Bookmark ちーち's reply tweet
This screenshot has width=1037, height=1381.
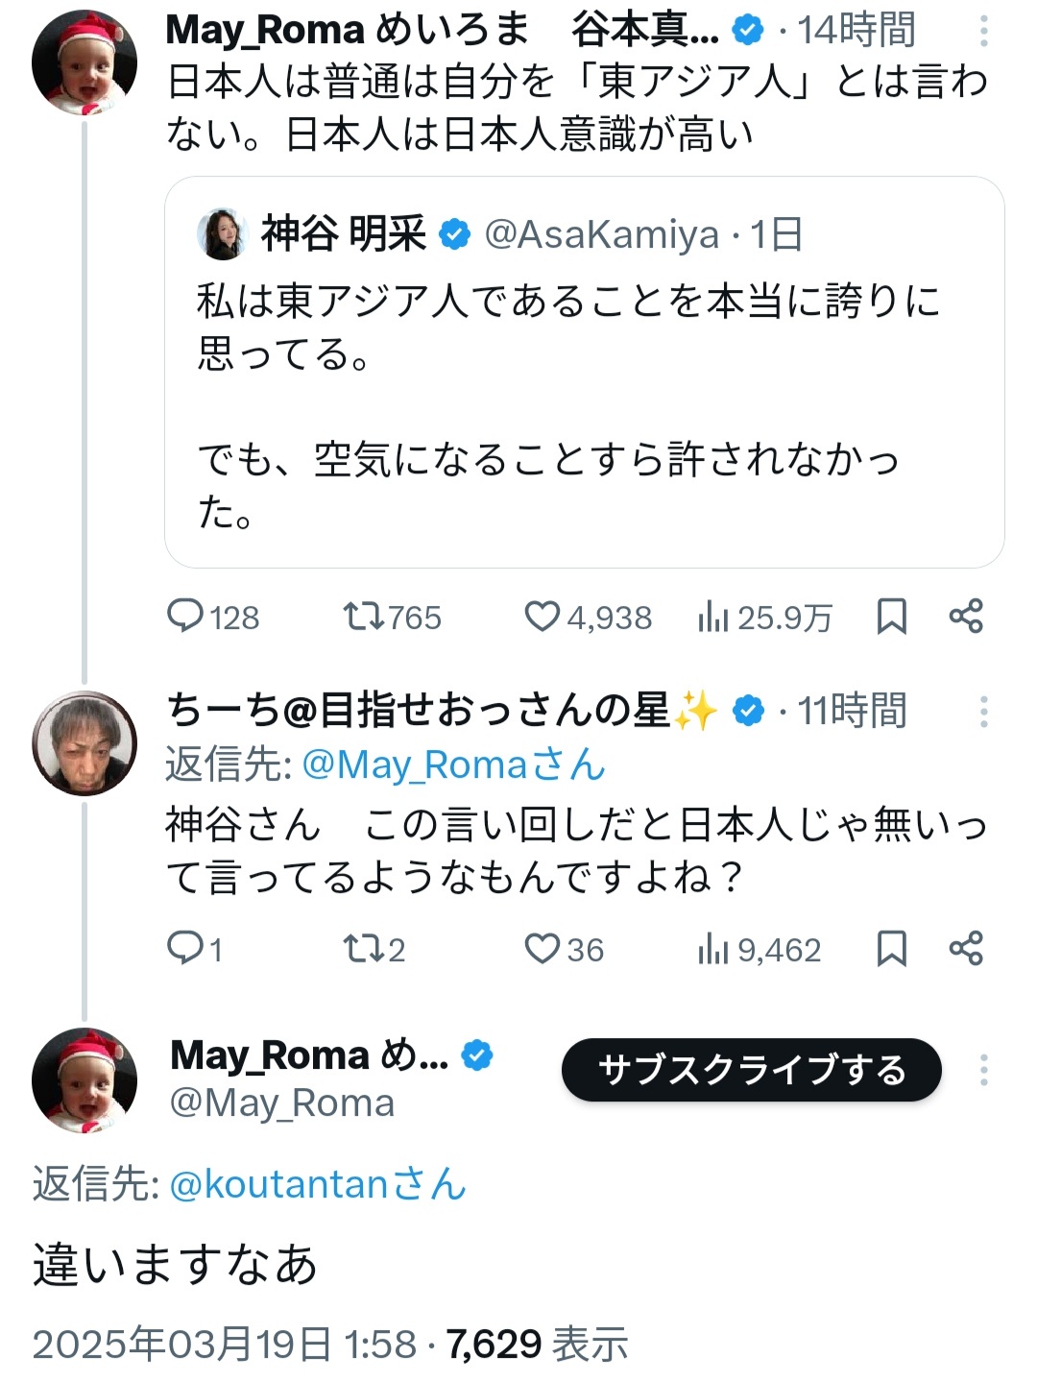point(892,949)
